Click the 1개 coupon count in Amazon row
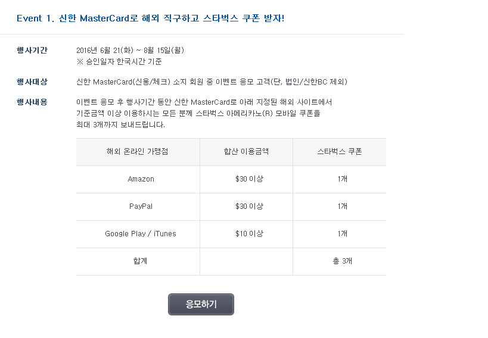 pyautogui.click(x=342, y=179)
